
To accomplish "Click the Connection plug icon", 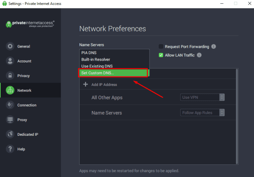I will coord(10,105).
